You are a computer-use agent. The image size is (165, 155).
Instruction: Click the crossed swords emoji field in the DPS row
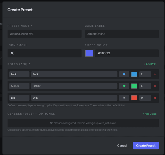click(x=124, y=98)
